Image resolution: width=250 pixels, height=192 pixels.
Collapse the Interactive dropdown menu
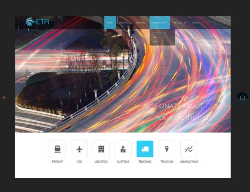point(160,22)
